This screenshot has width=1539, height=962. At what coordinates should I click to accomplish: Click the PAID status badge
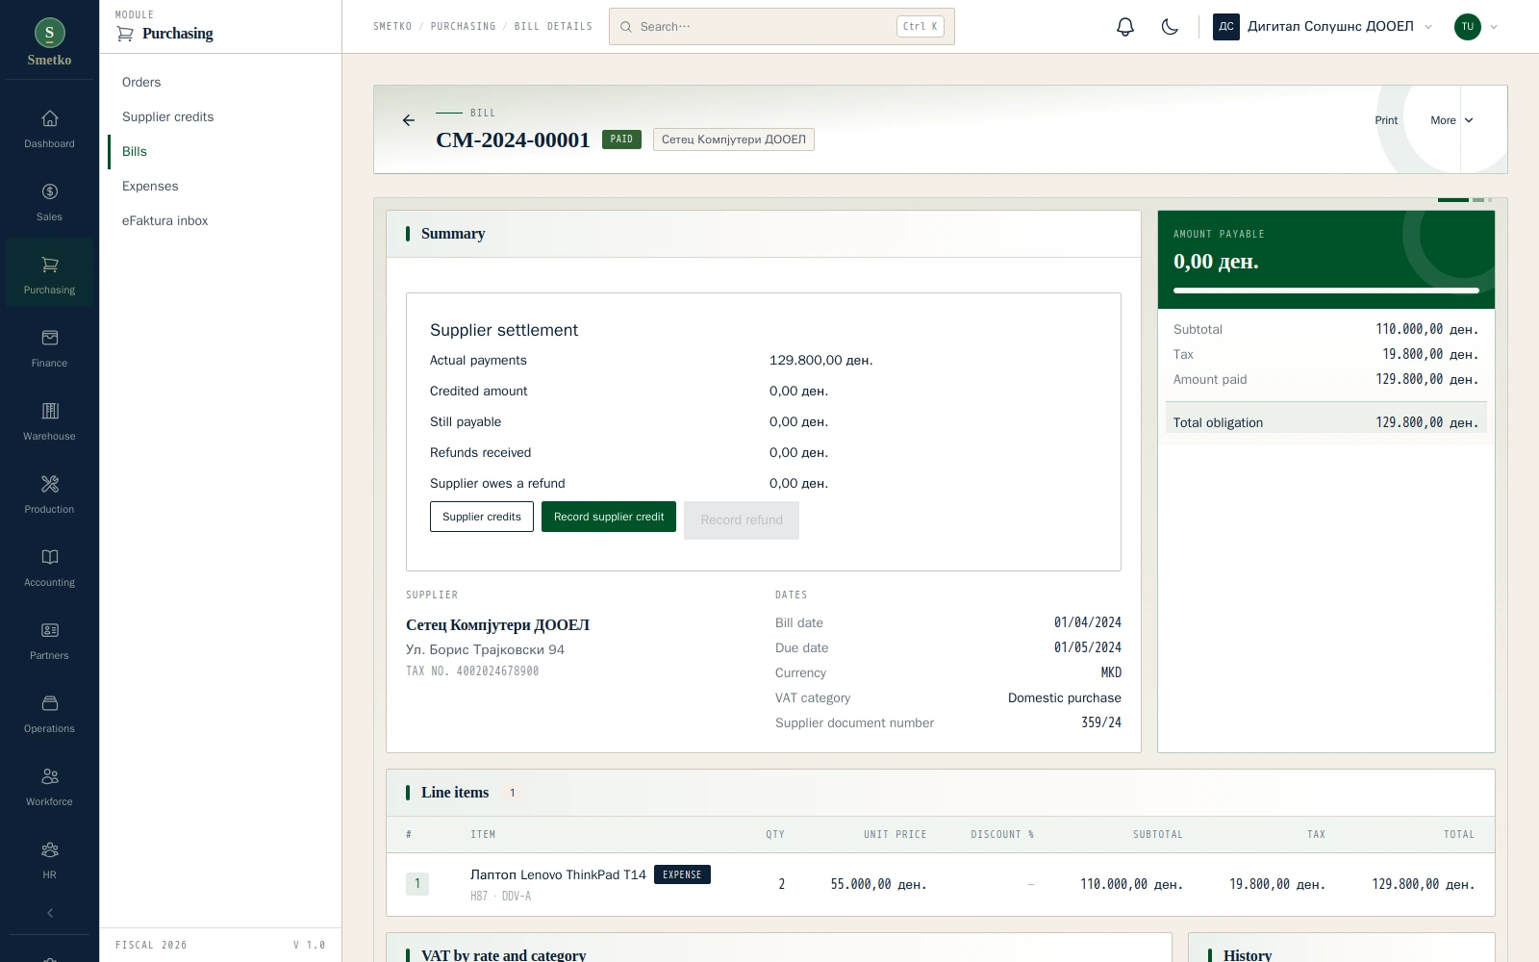tap(621, 139)
